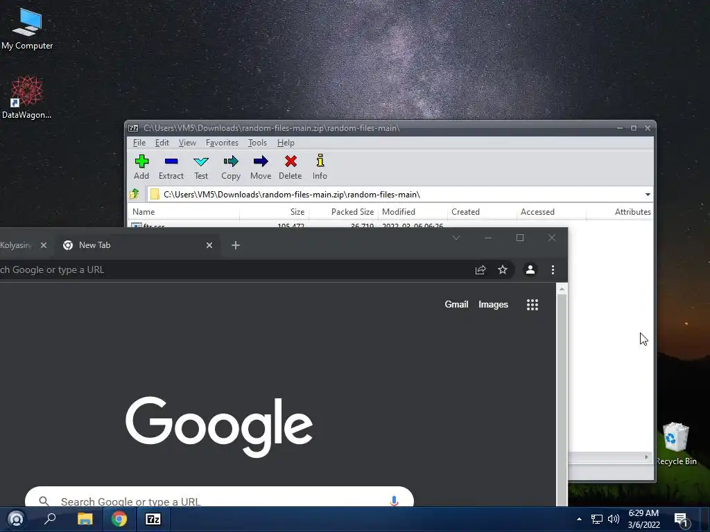Open the Help menu in 7-Zip
The image size is (710, 532).
[286, 143]
